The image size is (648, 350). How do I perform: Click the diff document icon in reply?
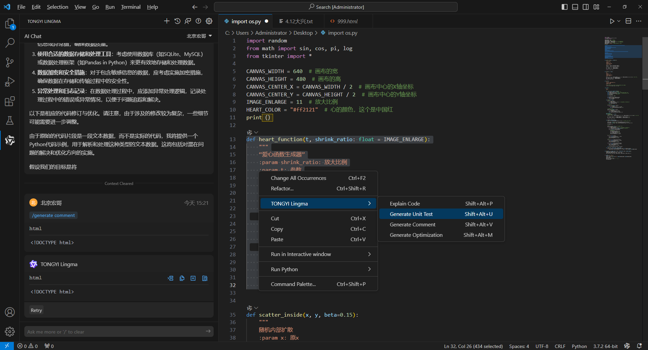point(205,278)
